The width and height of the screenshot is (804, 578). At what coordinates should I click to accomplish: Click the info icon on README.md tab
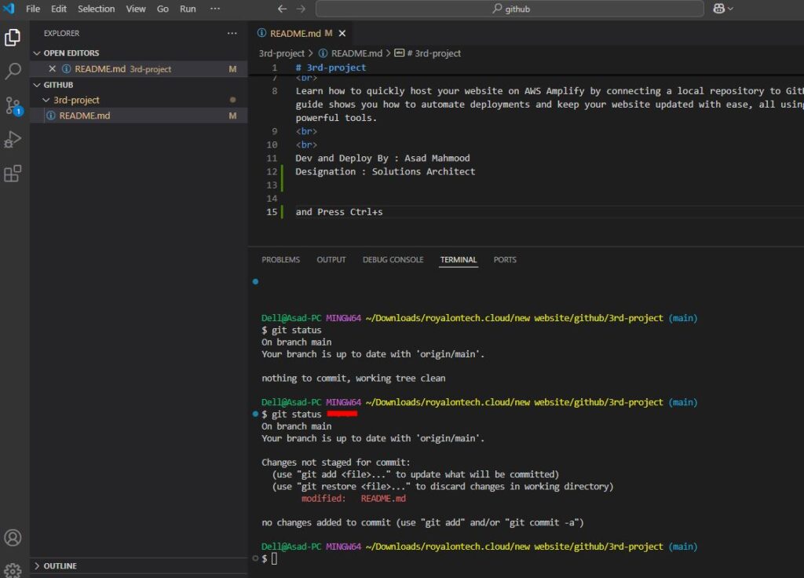pos(261,33)
